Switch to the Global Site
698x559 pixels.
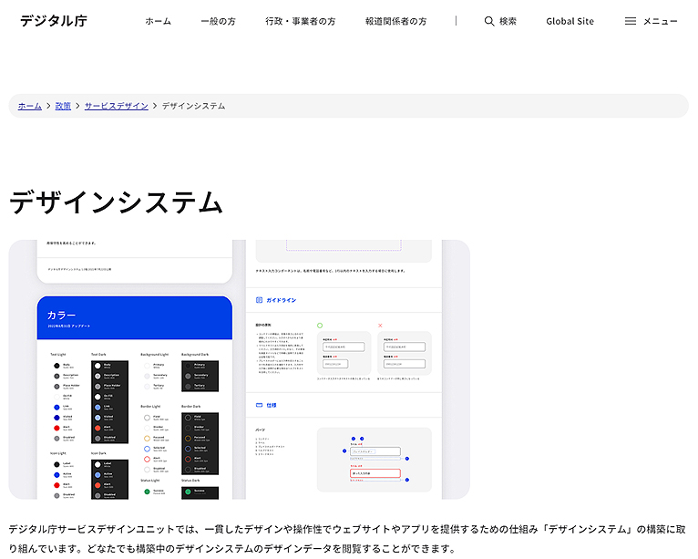click(x=570, y=21)
